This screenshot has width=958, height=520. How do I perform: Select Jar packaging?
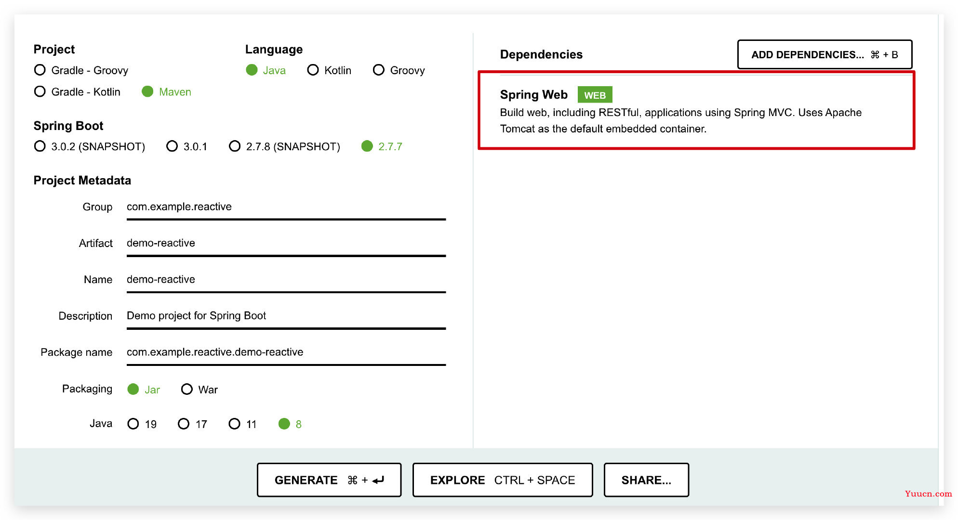pos(143,390)
